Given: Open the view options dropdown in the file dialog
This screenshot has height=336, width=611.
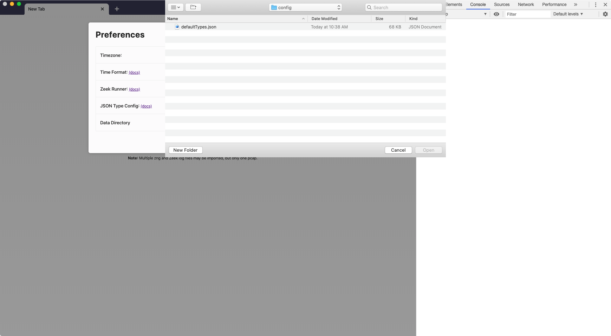Looking at the screenshot, I should coord(175,7).
